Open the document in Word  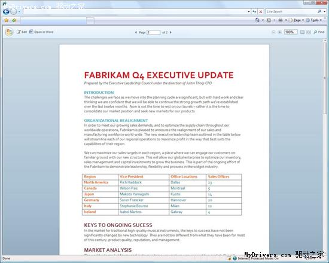click(41, 32)
